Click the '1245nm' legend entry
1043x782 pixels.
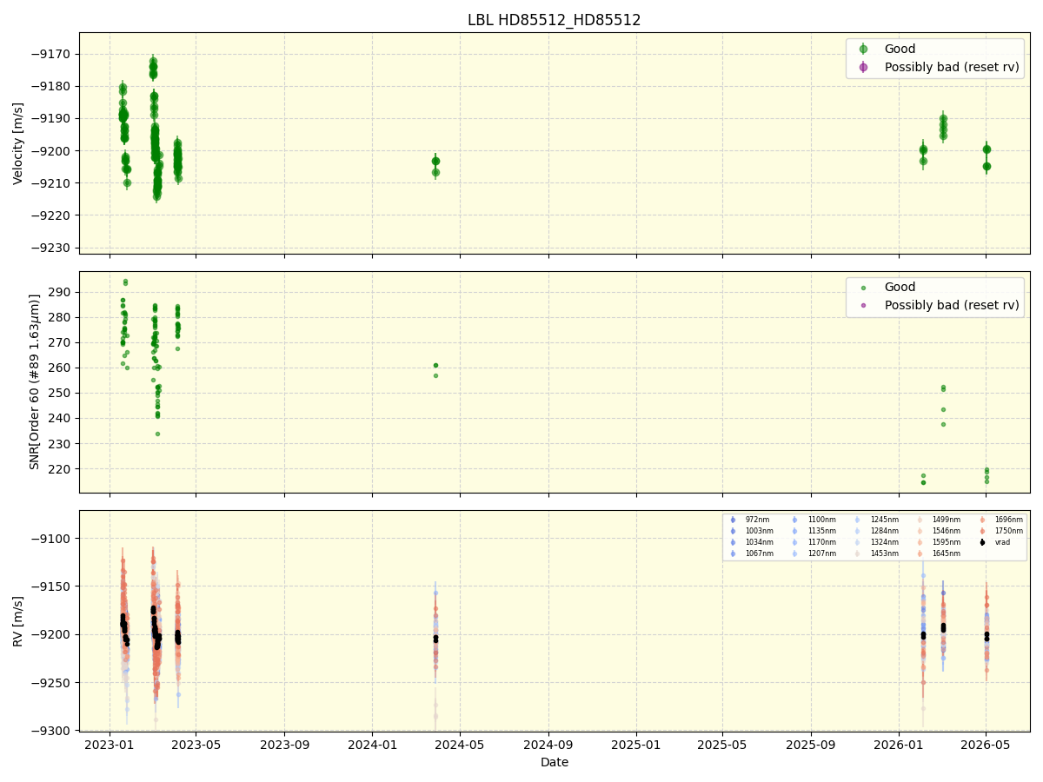pyautogui.click(x=884, y=520)
